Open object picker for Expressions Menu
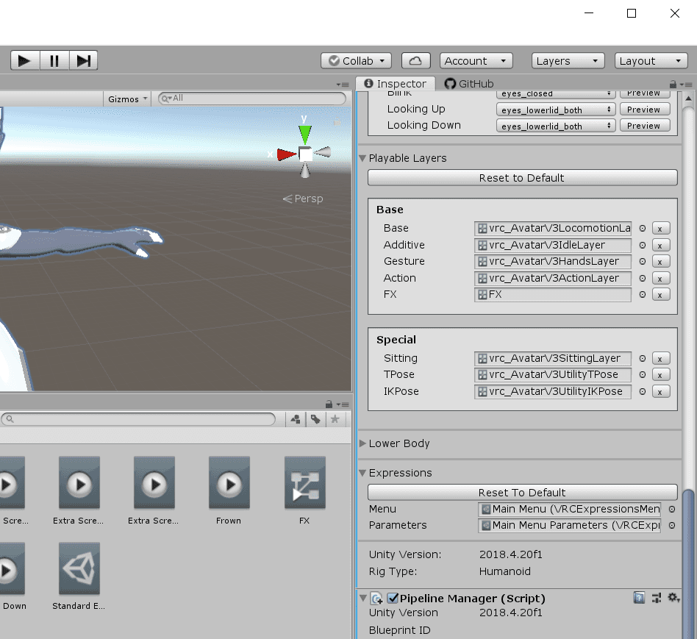This screenshot has width=697, height=639. 672,509
